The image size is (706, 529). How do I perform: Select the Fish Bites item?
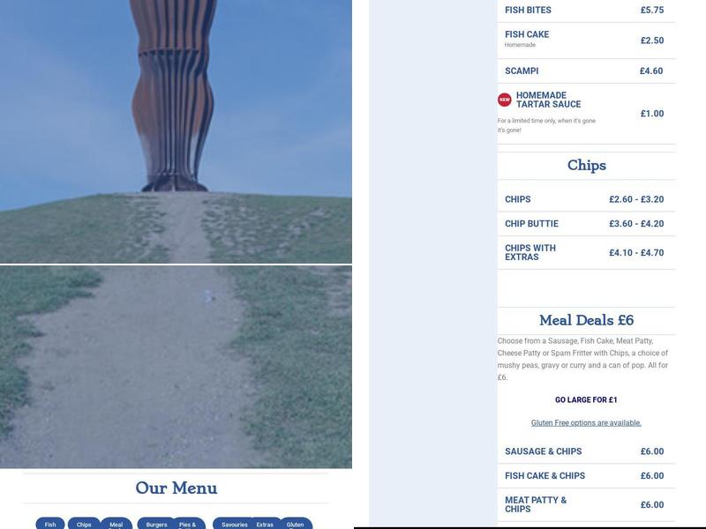coord(586,10)
